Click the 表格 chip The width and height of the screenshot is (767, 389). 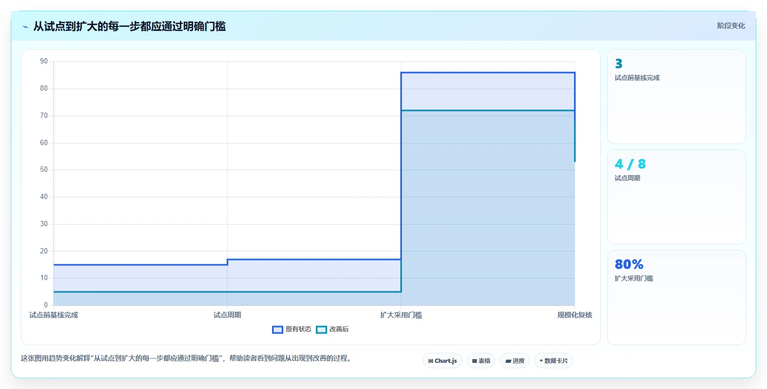tap(481, 361)
